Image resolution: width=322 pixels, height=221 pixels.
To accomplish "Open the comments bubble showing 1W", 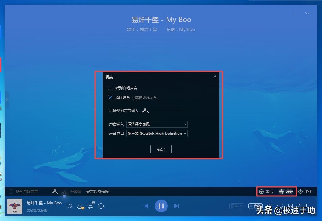I will click(x=90, y=206).
